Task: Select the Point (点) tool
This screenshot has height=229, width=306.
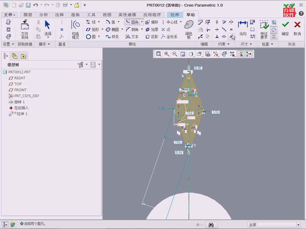Action: [166, 30]
